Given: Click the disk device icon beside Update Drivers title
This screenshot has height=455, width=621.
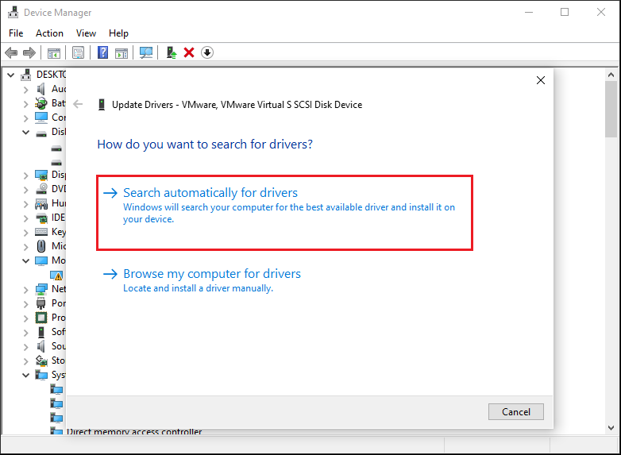Looking at the screenshot, I should point(102,105).
